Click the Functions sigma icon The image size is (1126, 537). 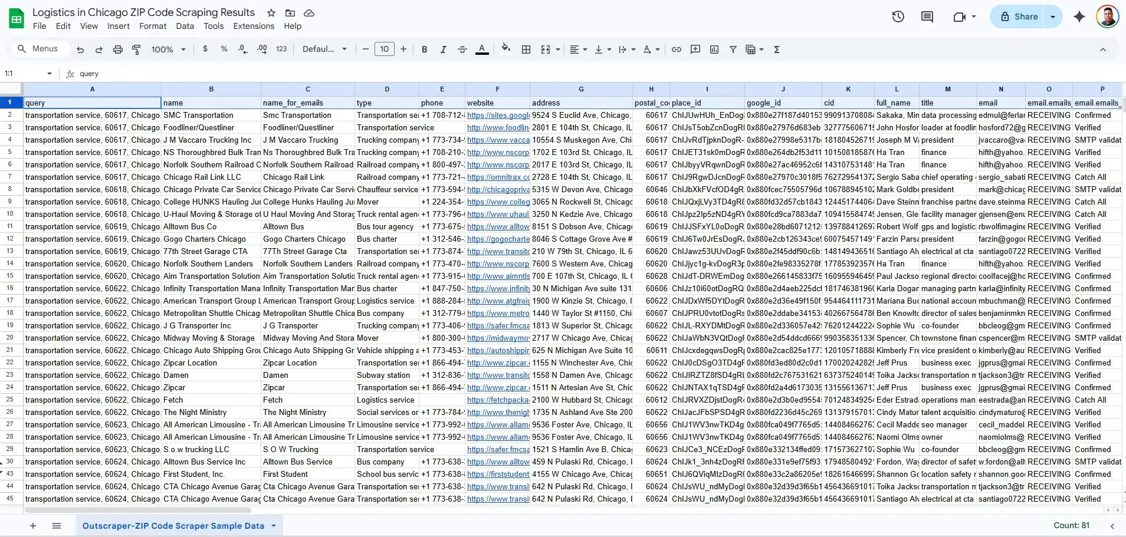click(x=777, y=50)
